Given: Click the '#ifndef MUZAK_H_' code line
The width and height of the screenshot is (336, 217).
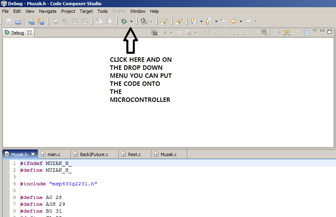Looking at the screenshot, I should (46, 163).
